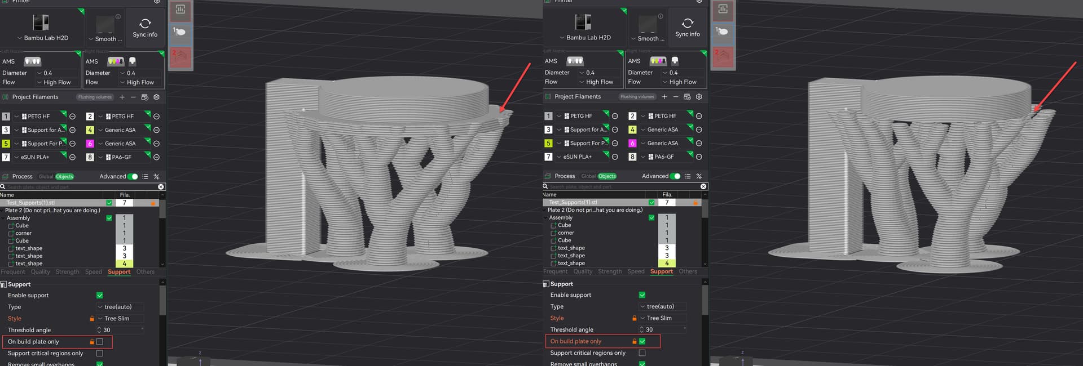1083x366 pixels.
Task: Click right nozzle AMS colored icon, left screenshot
Action: tap(116, 61)
